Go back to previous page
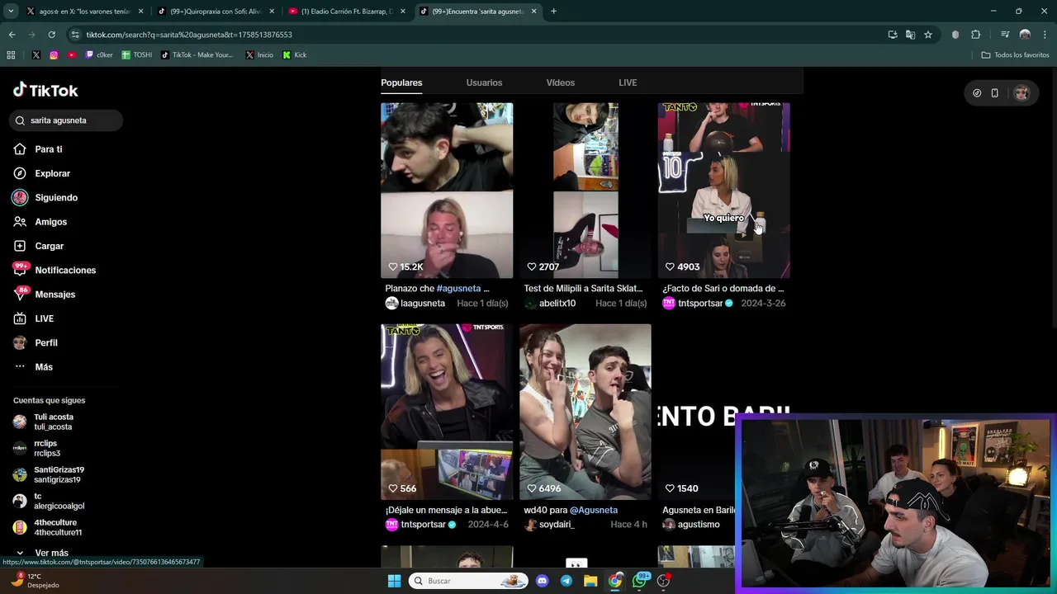The width and height of the screenshot is (1057, 594). coord(12,35)
